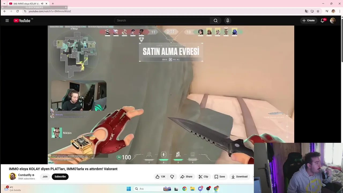Click the video player to pause
Image resolution: width=343 pixels, height=193 pixels.
171,95
